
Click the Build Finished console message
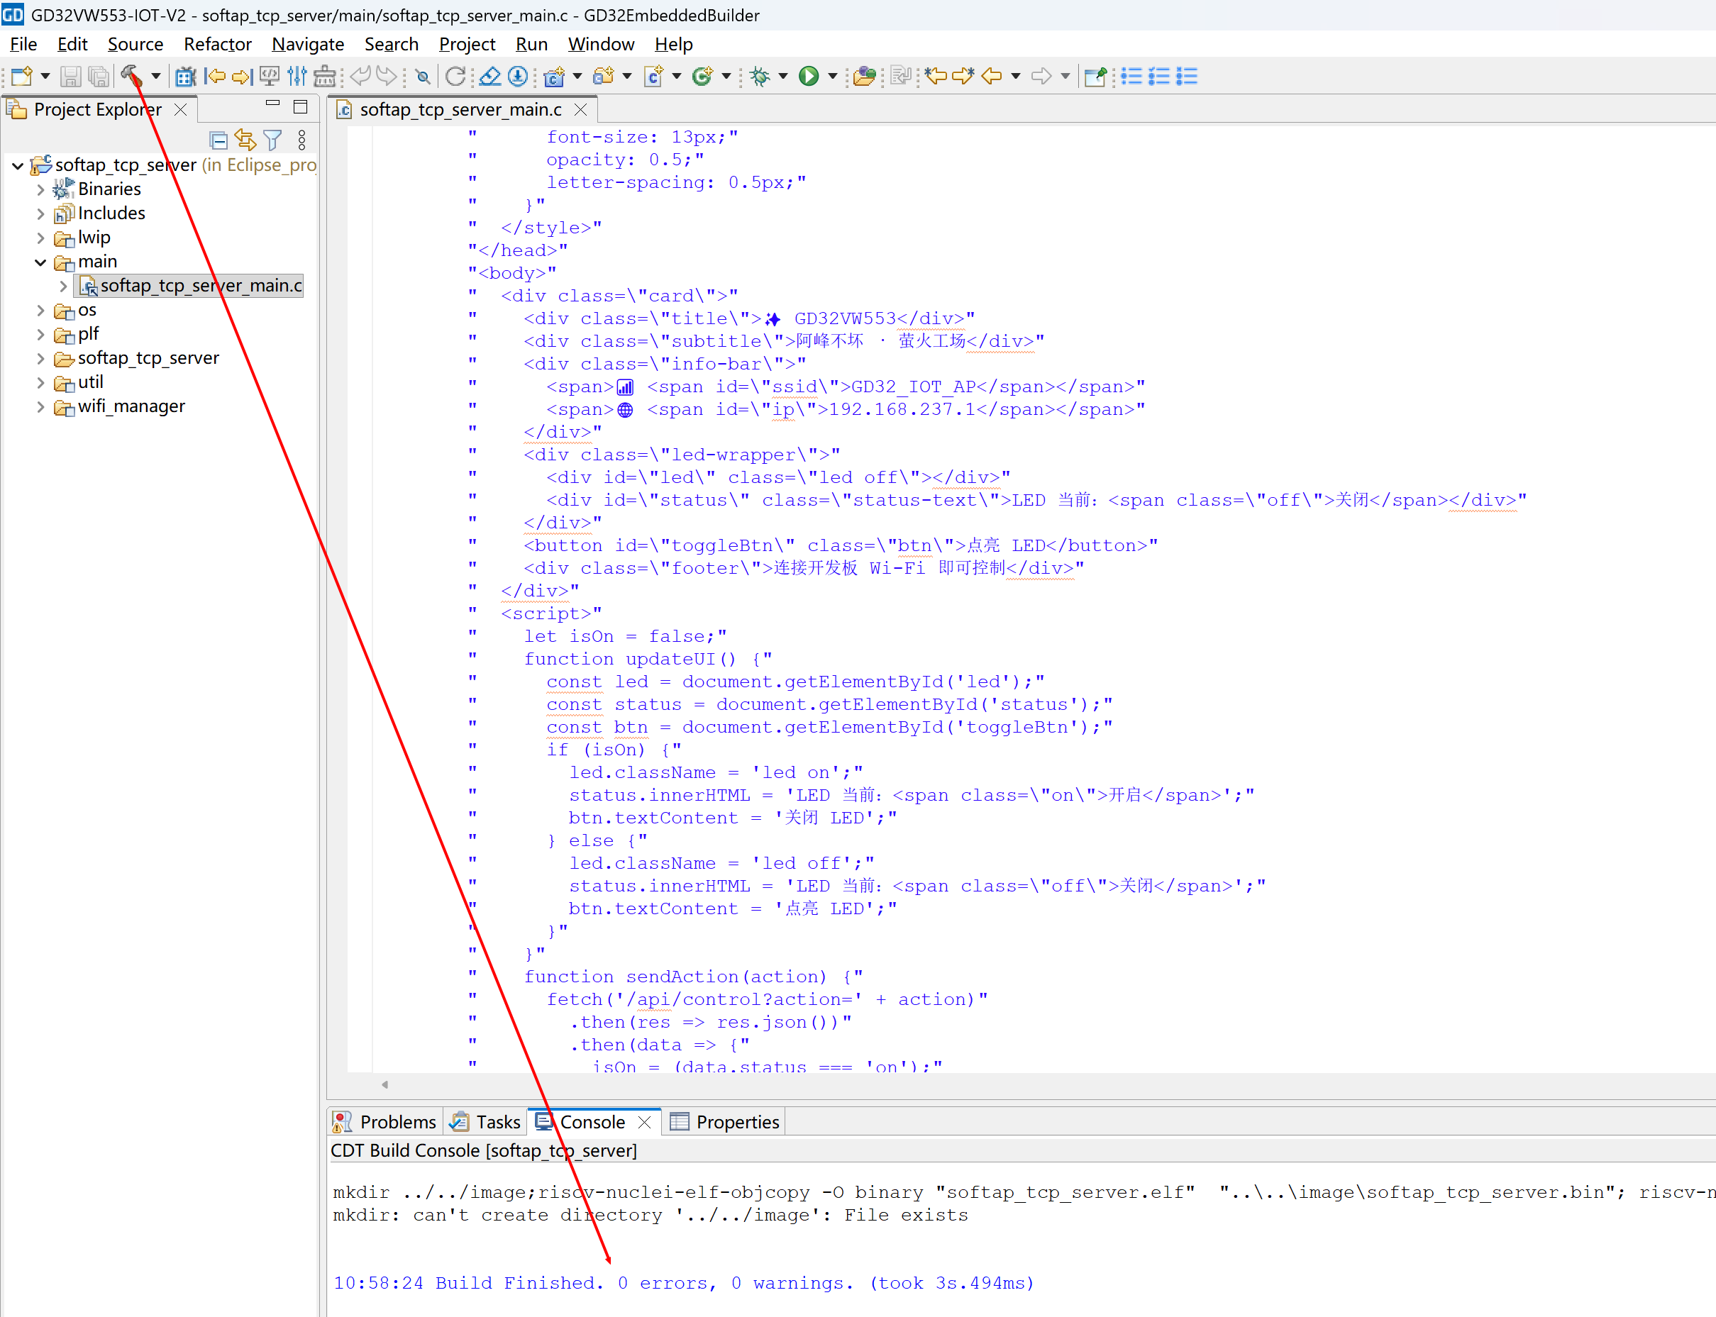[x=683, y=1283]
